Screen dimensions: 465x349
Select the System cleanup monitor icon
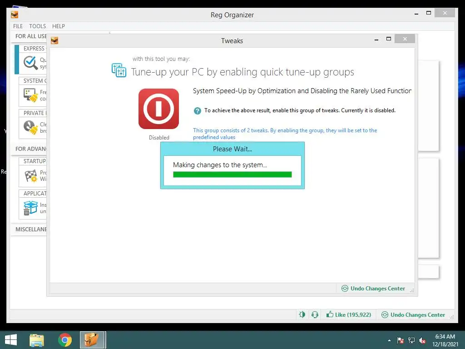tap(30, 95)
